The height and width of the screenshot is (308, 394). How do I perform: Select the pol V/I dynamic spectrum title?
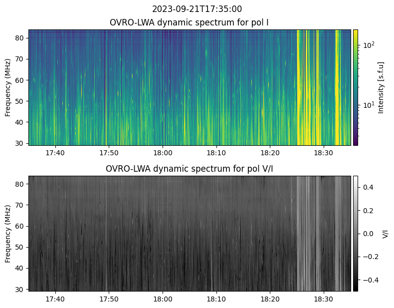click(x=190, y=169)
